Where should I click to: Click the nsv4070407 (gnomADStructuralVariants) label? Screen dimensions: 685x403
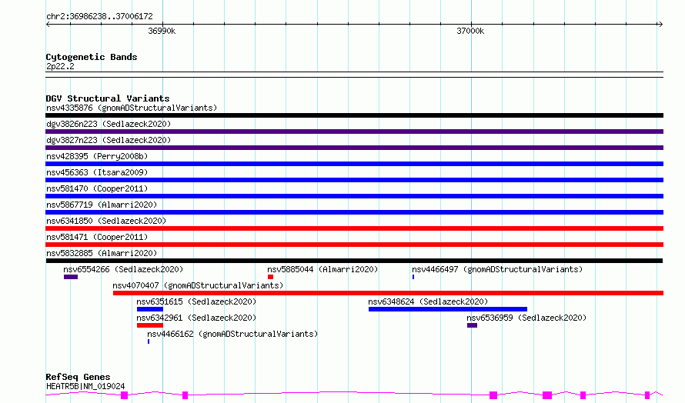click(198, 285)
